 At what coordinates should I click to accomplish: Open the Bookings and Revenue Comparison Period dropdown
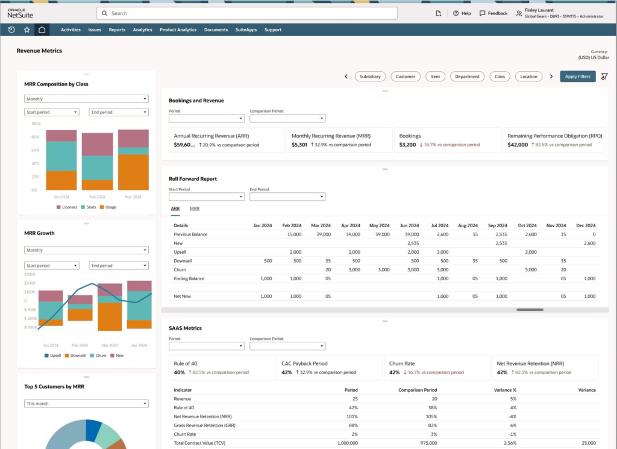[287, 119]
